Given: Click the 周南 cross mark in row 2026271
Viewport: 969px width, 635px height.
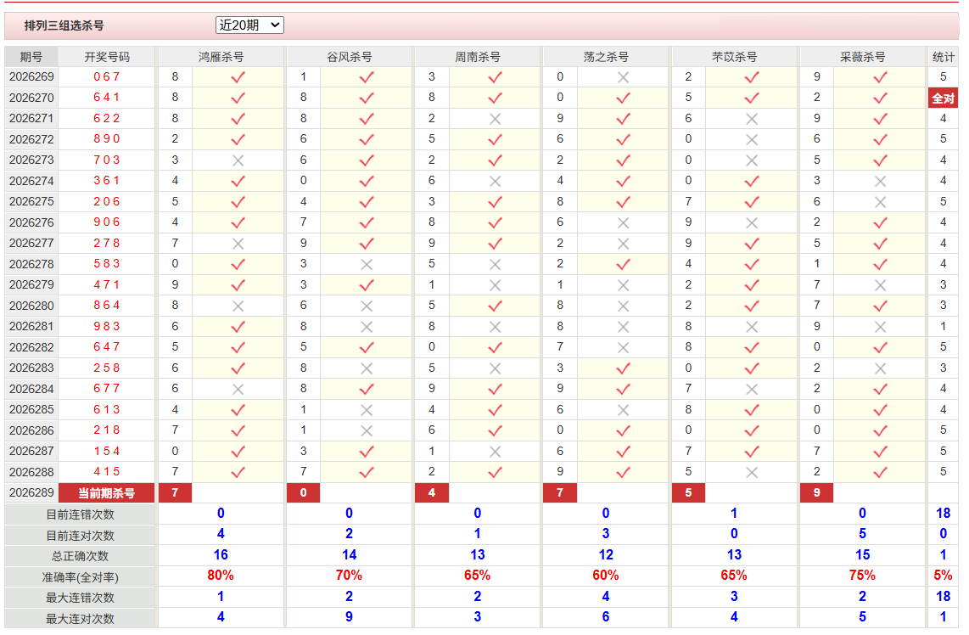Looking at the screenshot, I should click(x=495, y=119).
